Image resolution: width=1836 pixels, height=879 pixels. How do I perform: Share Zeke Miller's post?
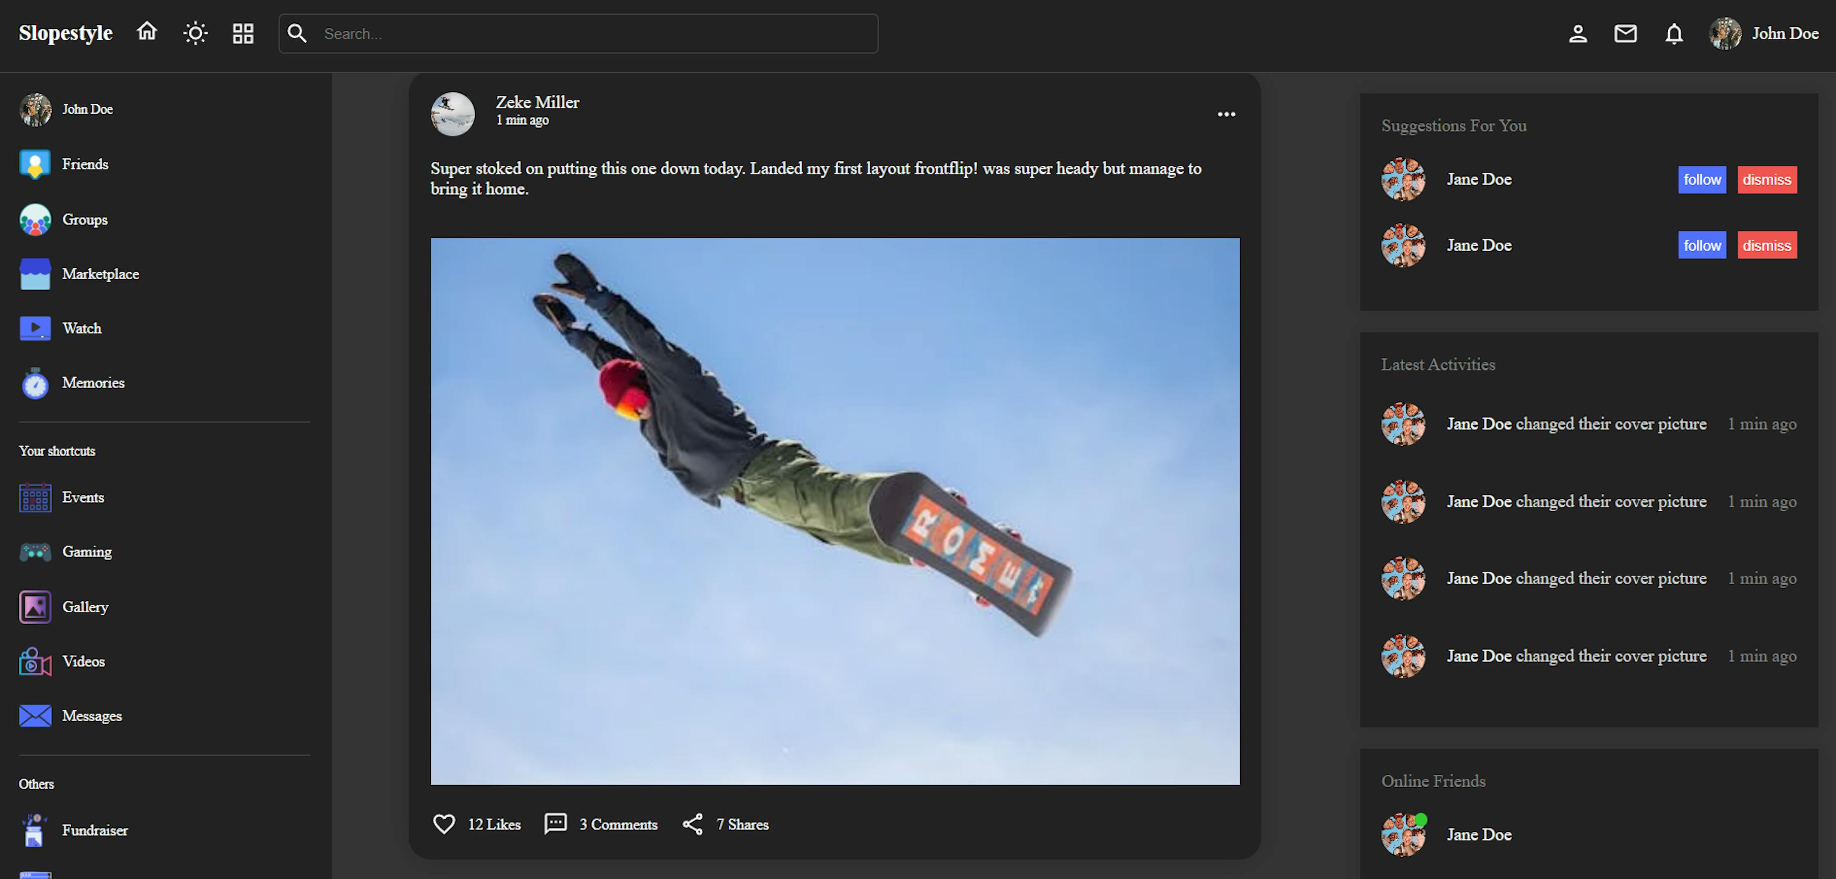tap(725, 824)
